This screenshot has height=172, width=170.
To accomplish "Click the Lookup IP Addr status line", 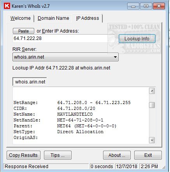I will click(x=61, y=68).
